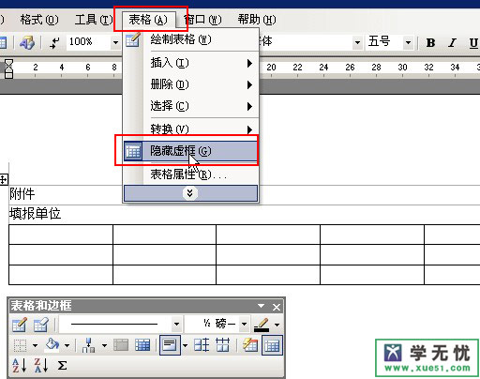Open the Insert Table dropdown arrow
Viewport: 480px width, 379px height.
coord(104,345)
